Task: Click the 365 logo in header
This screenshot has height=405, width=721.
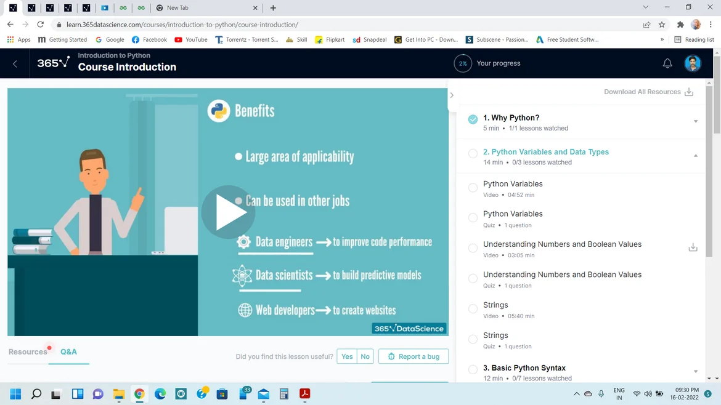Action: tap(53, 63)
